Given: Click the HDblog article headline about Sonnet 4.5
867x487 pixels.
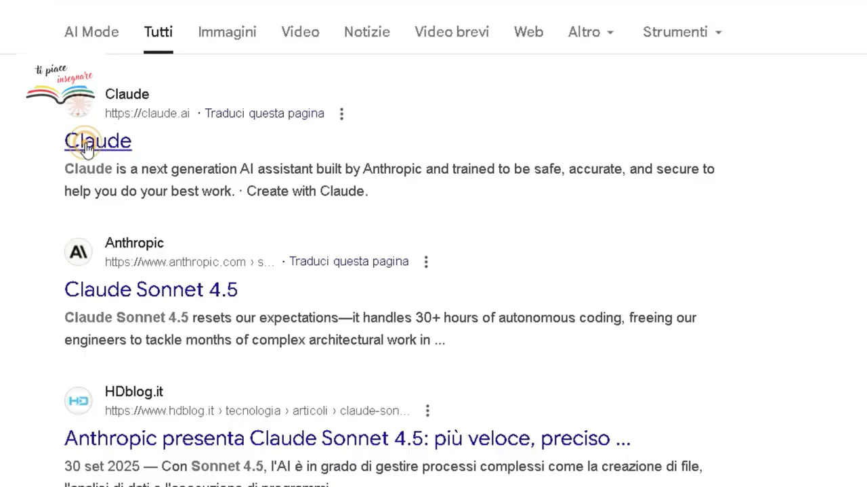Looking at the screenshot, I should click(347, 438).
